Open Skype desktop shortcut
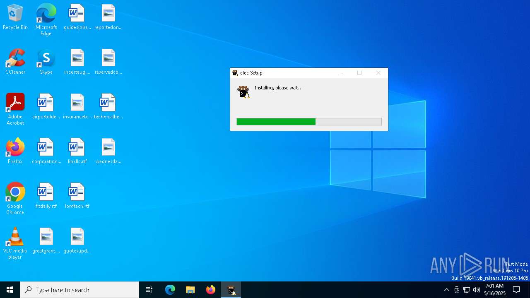This screenshot has height=298, width=530. pos(46,62)
